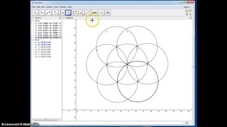227x127 pixels.
Task: Click inside the Input bar field
Action: tap(110, 123)
